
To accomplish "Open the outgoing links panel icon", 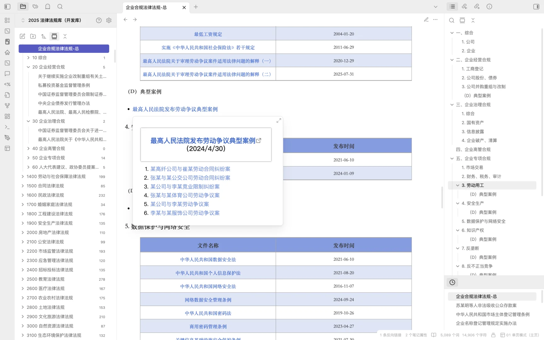I will tap(477, 6).
